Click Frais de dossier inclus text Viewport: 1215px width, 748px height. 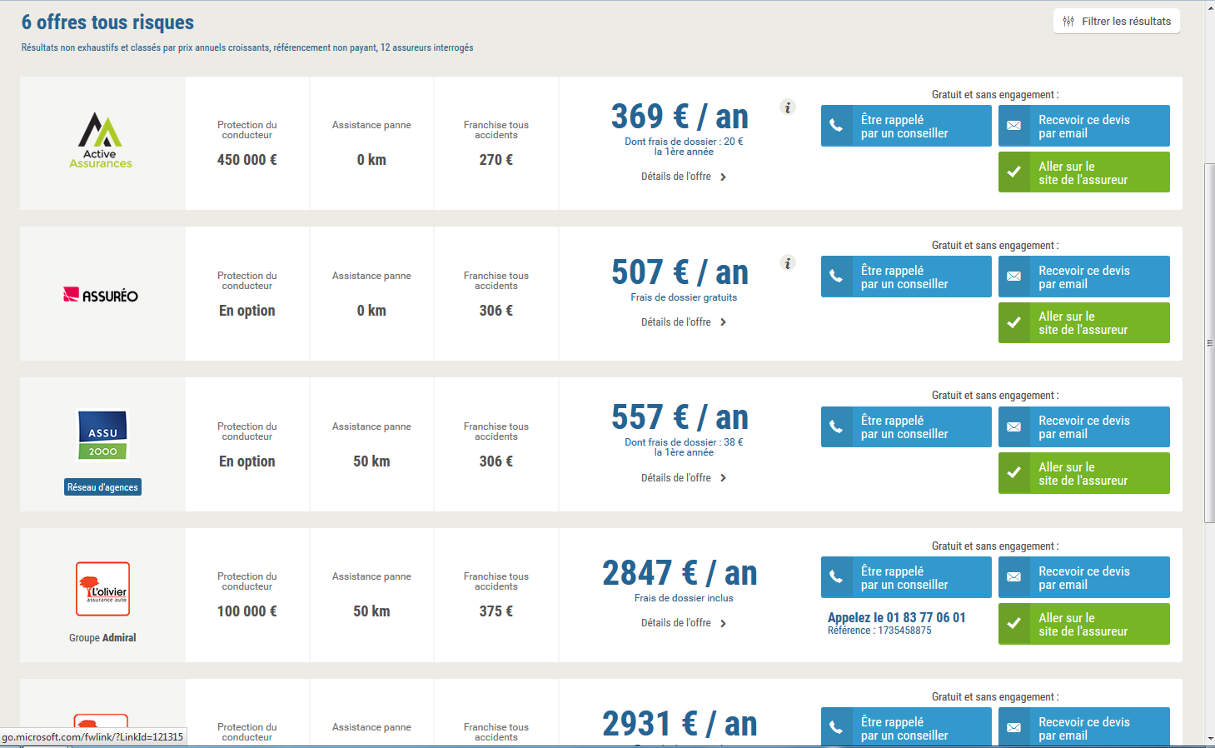pos(684,598)
